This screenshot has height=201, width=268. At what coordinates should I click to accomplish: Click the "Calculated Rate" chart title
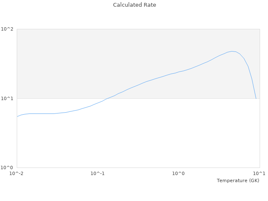(x=134, y=5)
